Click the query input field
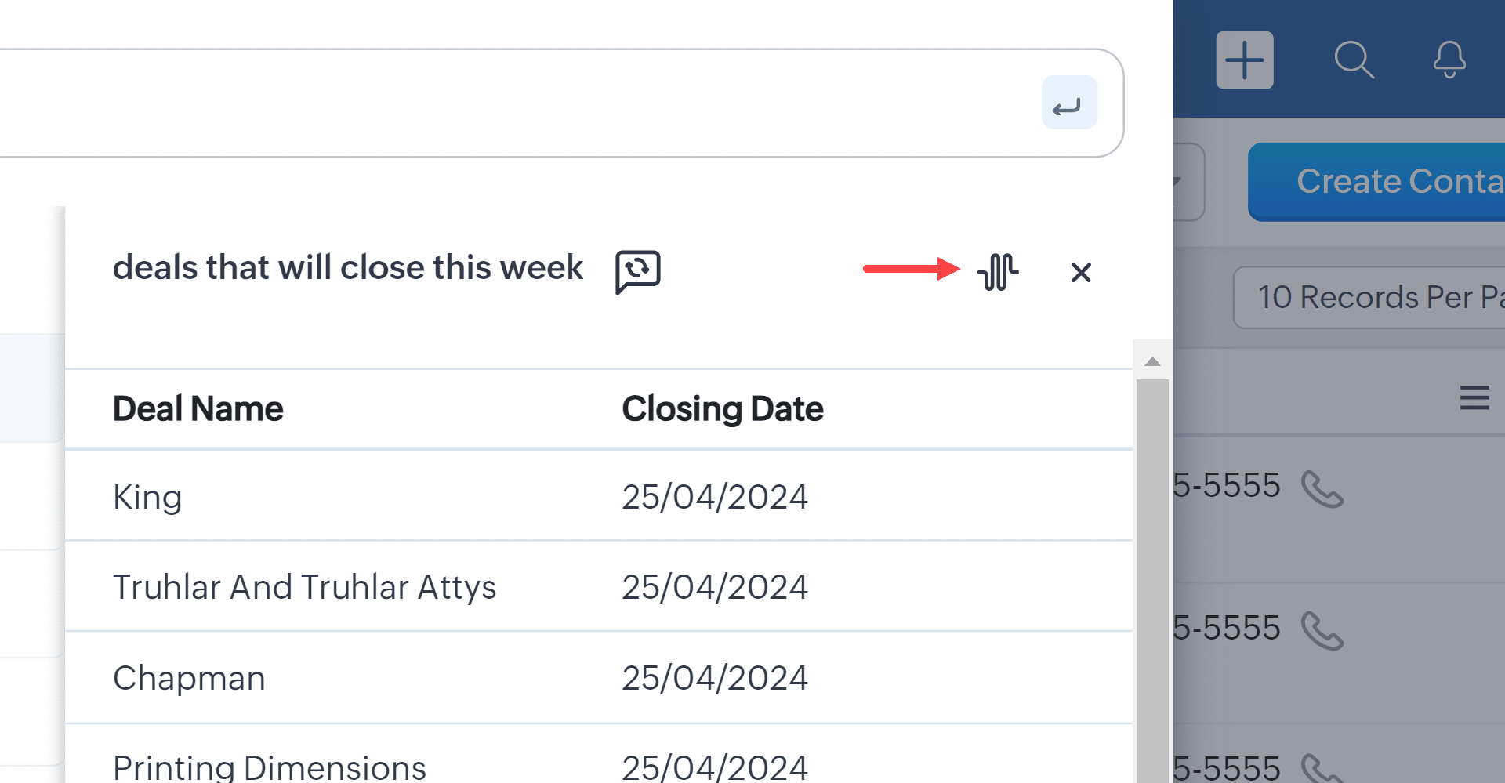 click(510, 103)
